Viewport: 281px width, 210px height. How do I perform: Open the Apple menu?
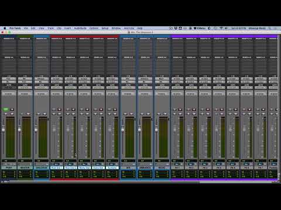(5, 28)
